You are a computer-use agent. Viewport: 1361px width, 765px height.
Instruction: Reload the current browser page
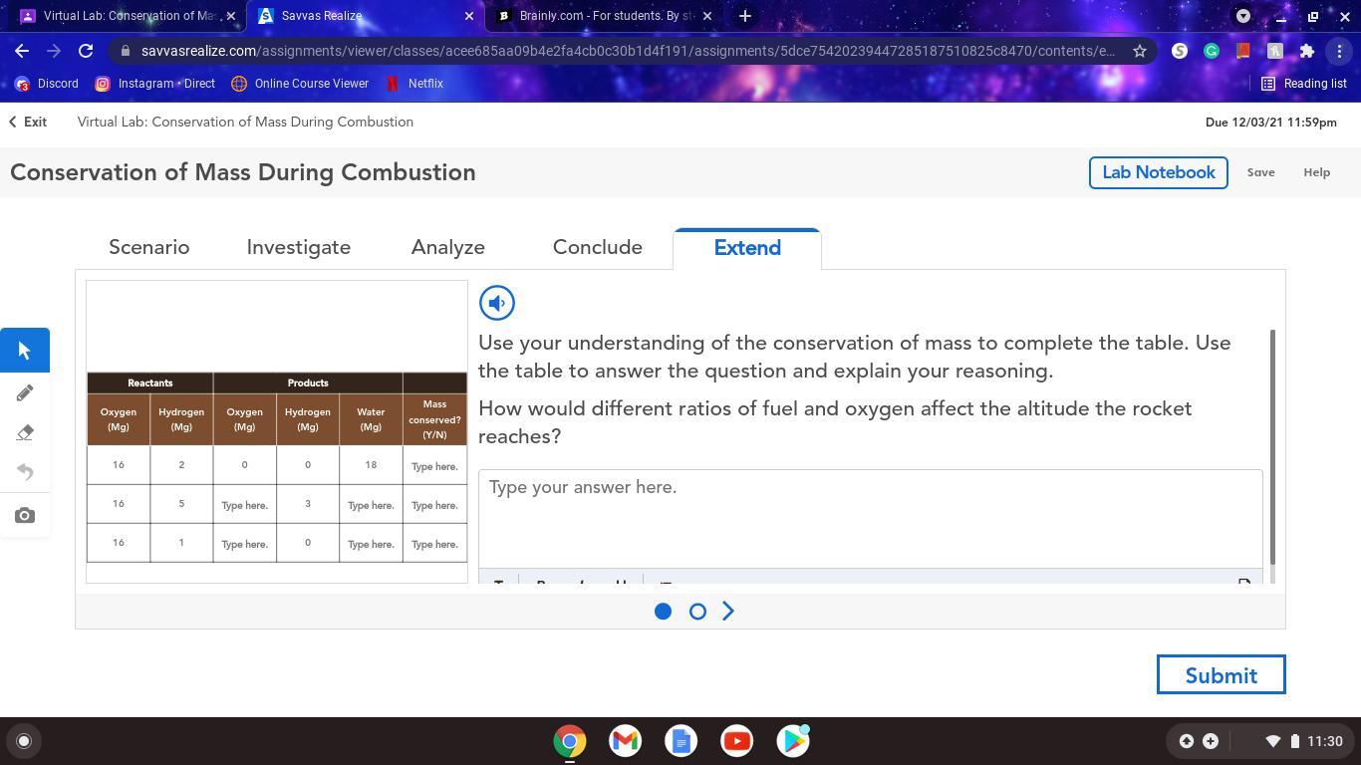[86, 51]
